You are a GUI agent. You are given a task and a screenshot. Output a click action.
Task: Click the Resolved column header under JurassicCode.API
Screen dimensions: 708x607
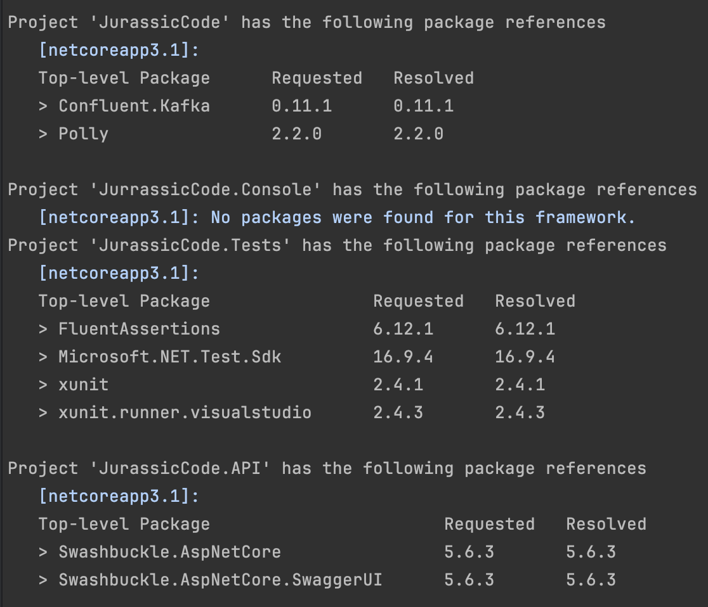(x=606, y=524)
